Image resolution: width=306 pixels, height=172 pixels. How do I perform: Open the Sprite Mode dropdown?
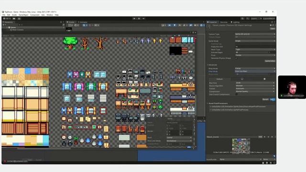[x=255, y=41]
